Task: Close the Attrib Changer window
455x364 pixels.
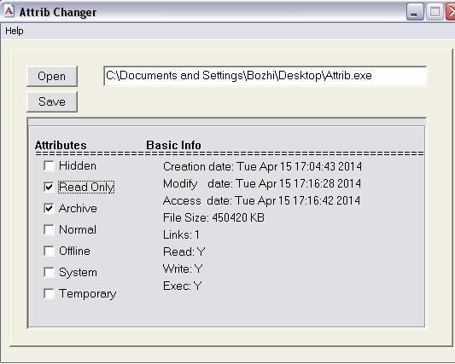Action: pos(451,12)
